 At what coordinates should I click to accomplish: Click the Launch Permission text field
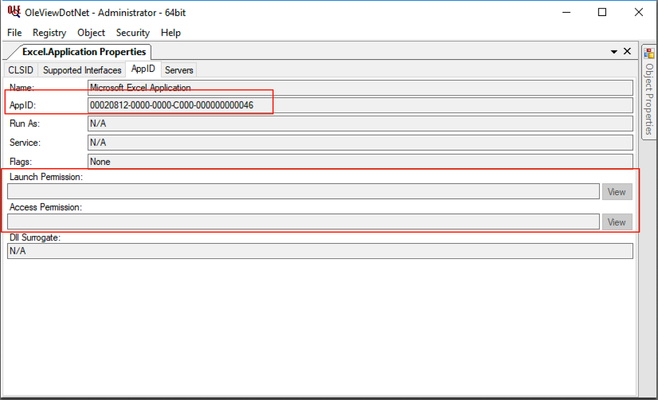coord(304,192)
